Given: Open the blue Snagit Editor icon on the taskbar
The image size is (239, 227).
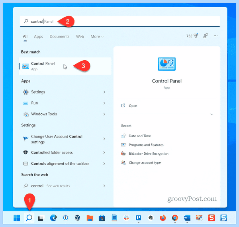Looking at the screenshot, I should tap(223, 218).
